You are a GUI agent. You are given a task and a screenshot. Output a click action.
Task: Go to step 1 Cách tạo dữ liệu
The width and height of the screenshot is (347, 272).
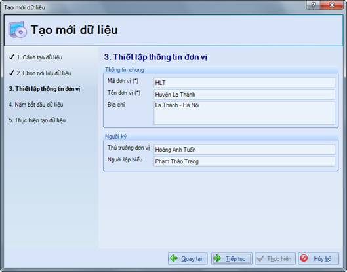pyautogui.click(x=39, y=58)
